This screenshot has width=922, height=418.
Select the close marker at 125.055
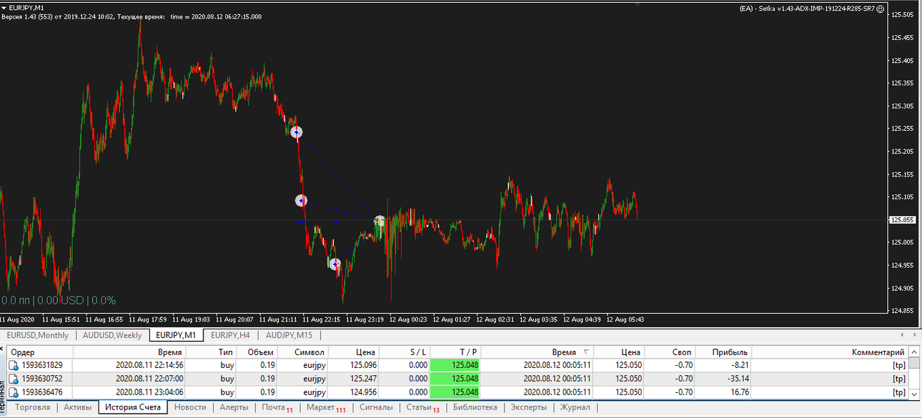point(380,222)
